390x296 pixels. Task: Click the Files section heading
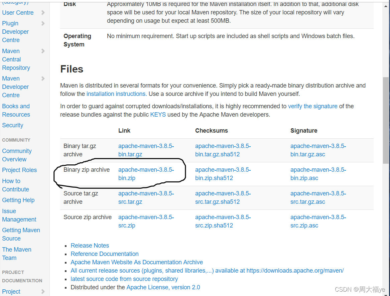pyautogui.click(x=72, y=69)
